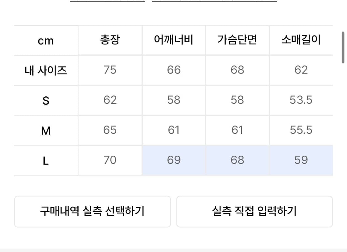347x252 pixels.
Task: Select the chest value 68 for size L
Action: tap(237, 160)
